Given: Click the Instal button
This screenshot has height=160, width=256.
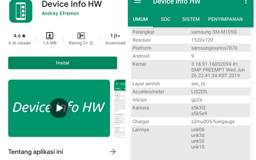Looking at the screenshot, I should point(62,63).
